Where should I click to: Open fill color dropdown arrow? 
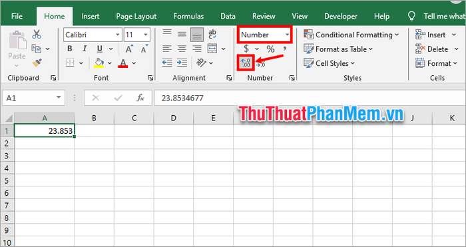point(110,63)
